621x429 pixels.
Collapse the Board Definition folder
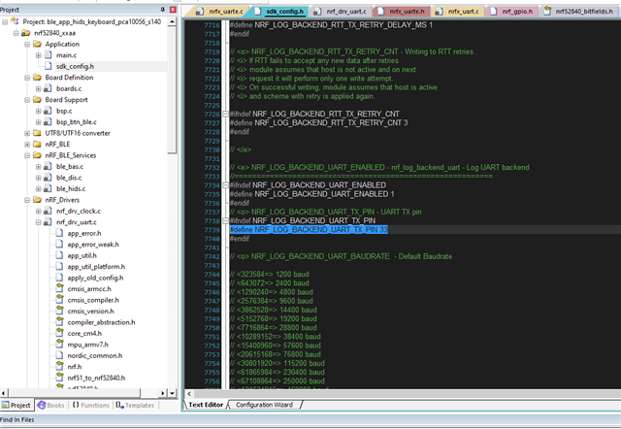tap(27, 78)
